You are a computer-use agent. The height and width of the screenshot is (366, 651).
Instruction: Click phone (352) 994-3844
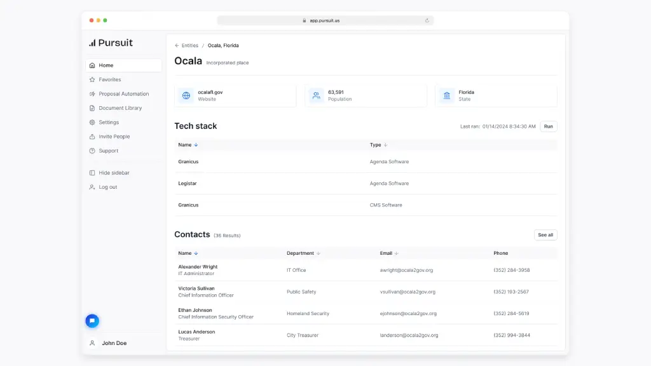click(512, 335)
